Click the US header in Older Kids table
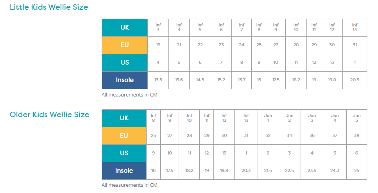The width and height of the screenshot is (378, 193). pyautogui.click(x=124, y=153)
